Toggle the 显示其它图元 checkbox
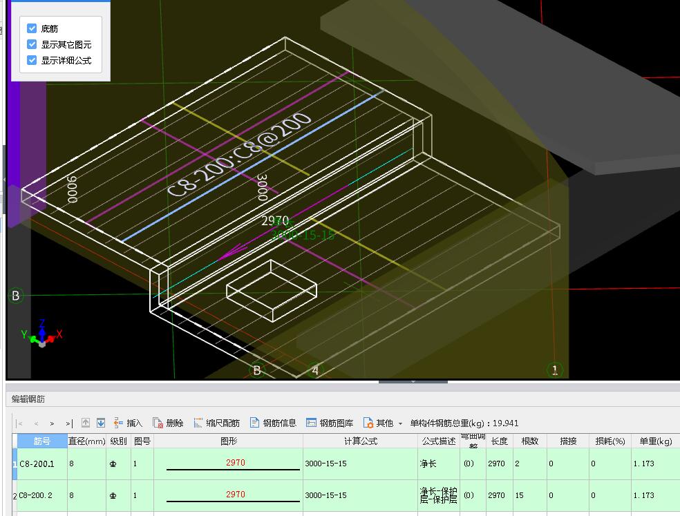 [32, 44]
